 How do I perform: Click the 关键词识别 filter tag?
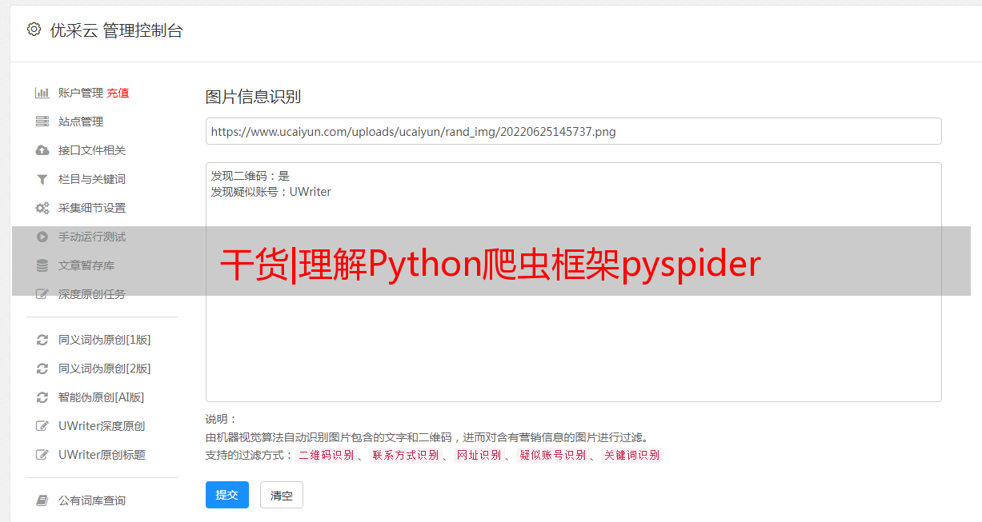(632, 455)
